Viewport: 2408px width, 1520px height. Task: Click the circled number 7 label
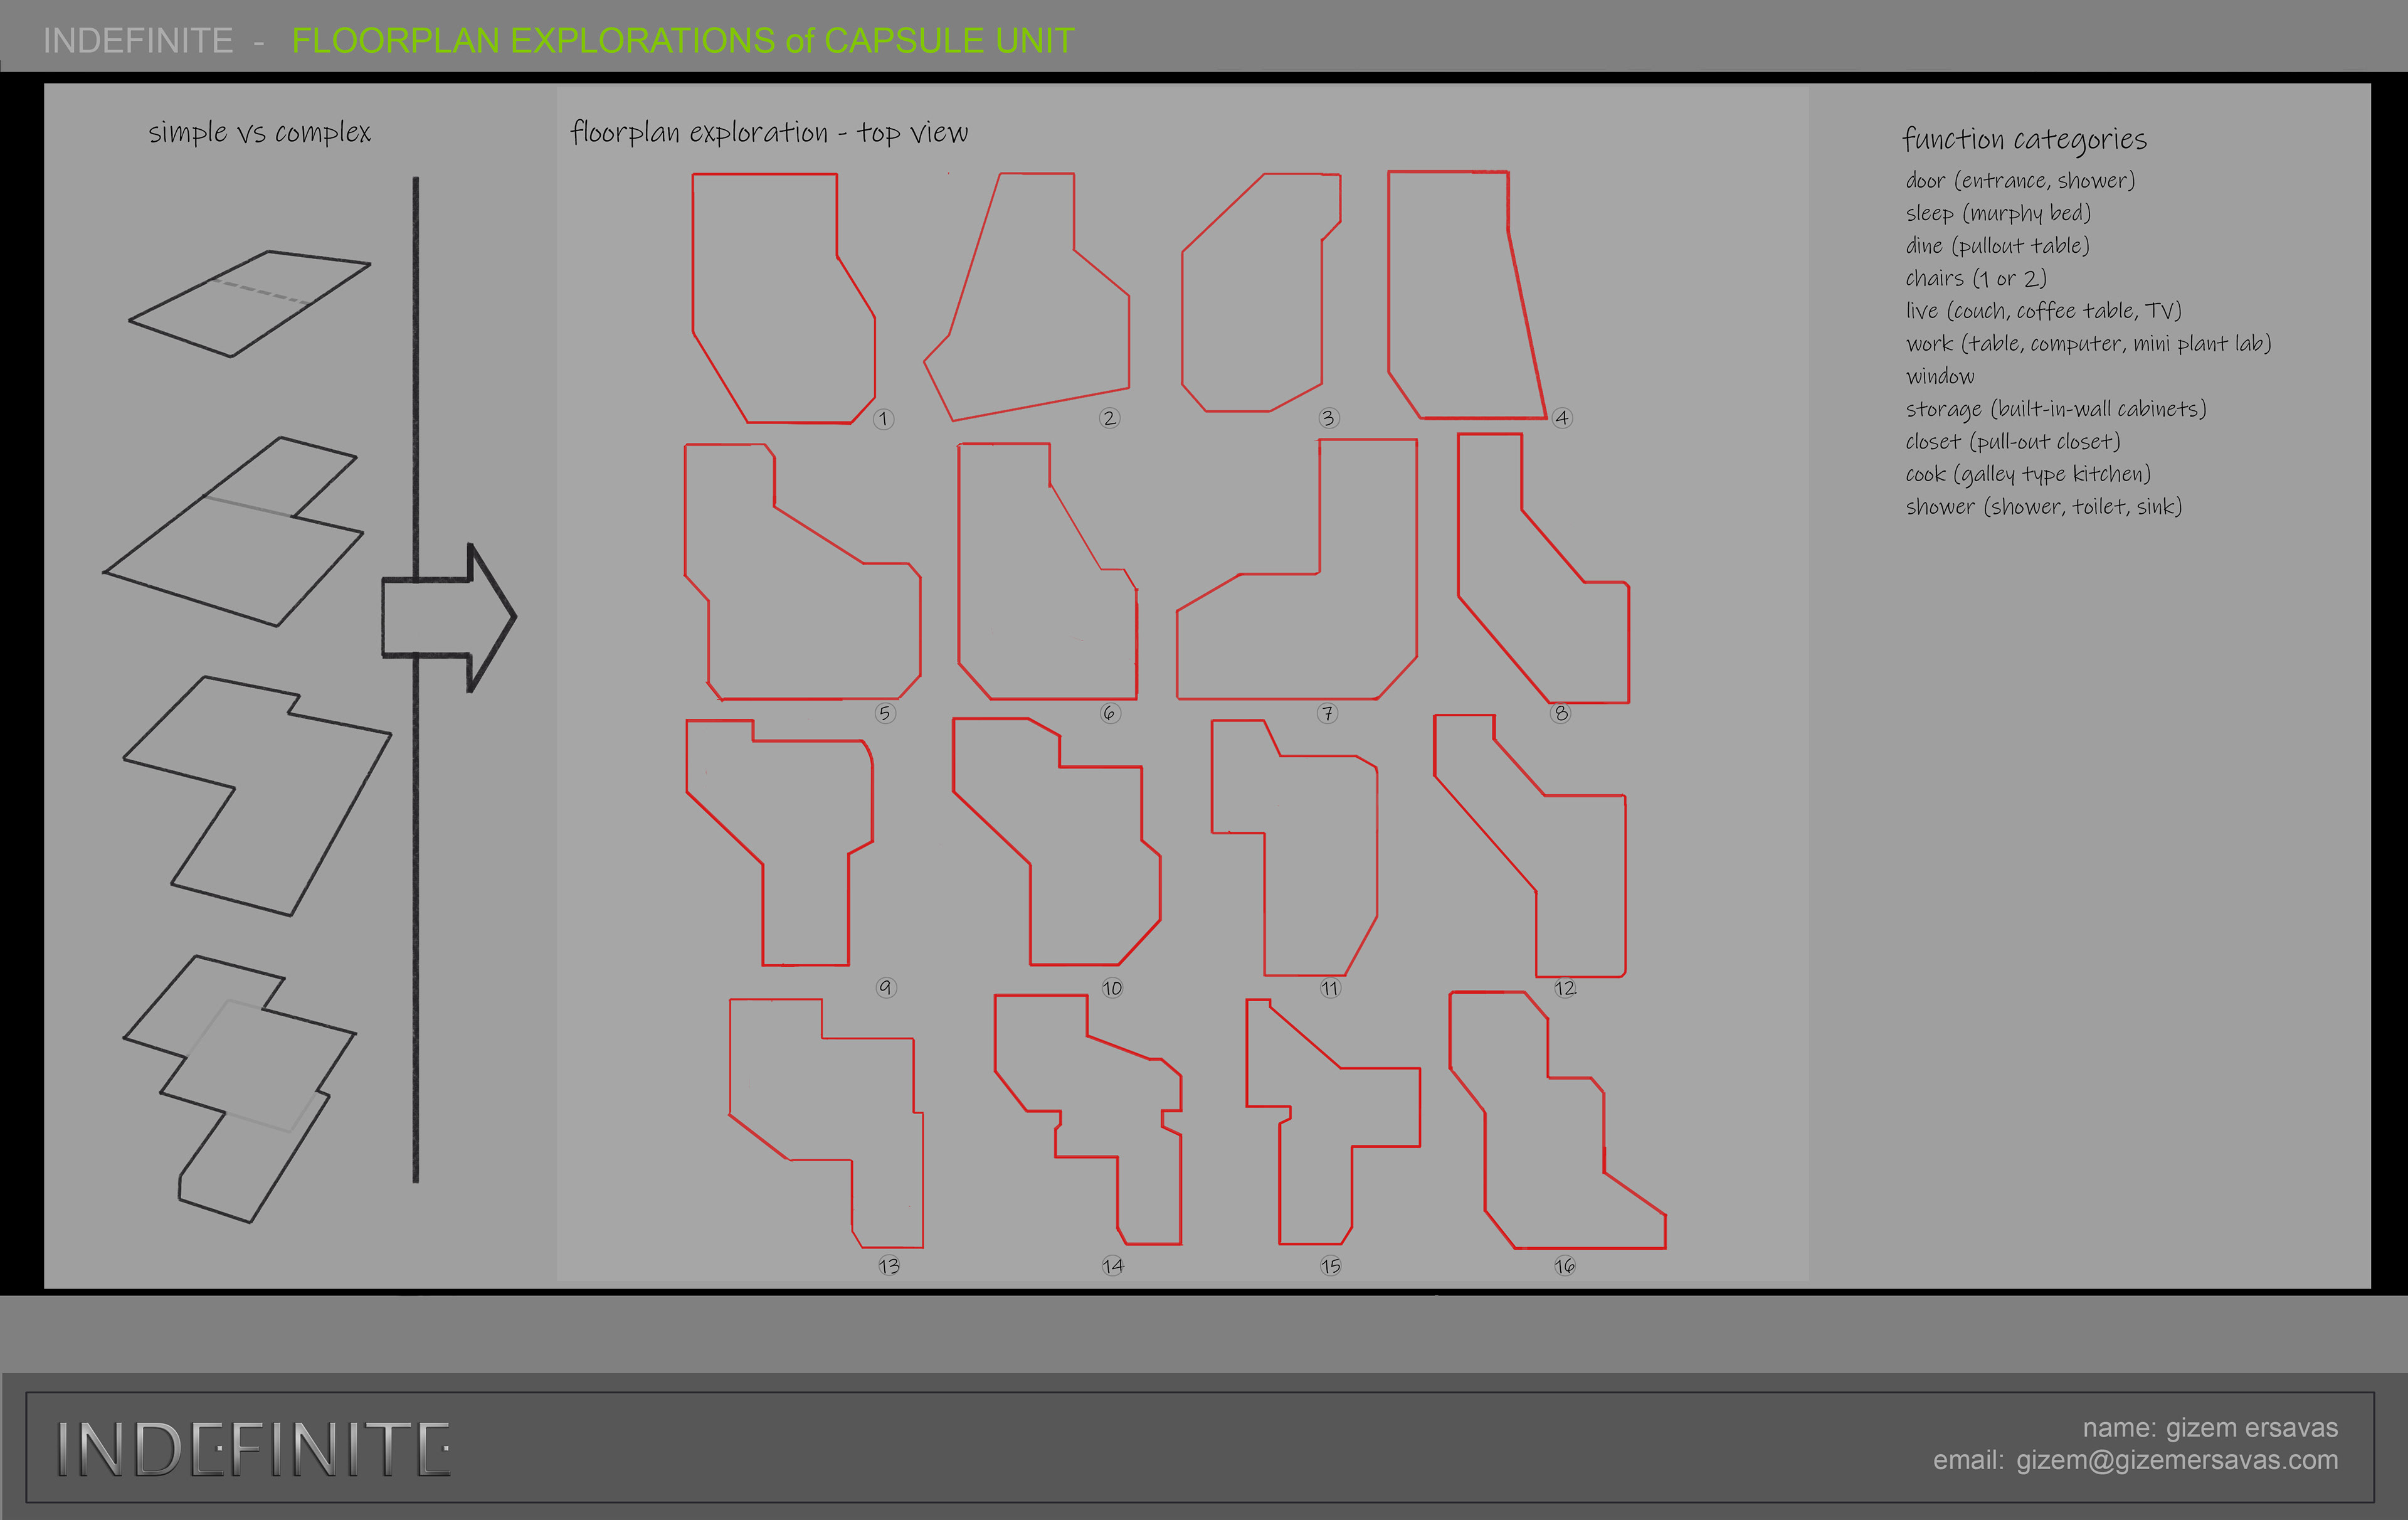[1327, 713]
